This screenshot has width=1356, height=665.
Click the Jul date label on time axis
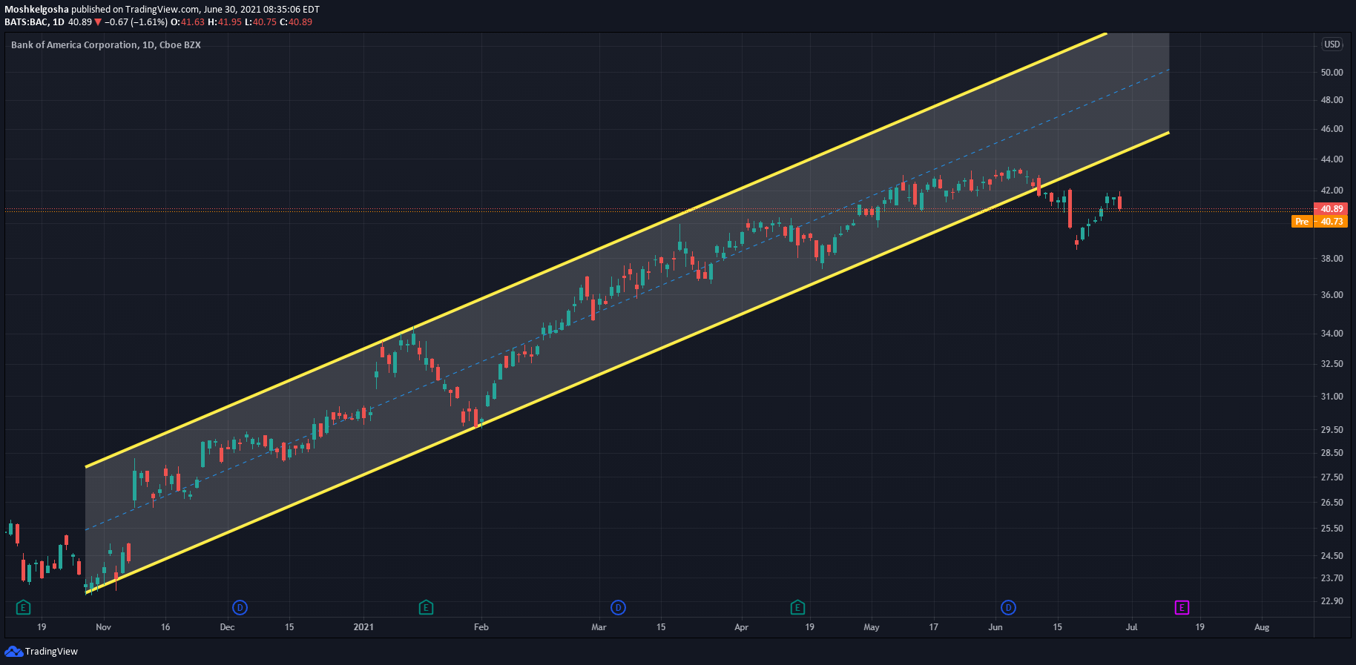coord(1131,627)
